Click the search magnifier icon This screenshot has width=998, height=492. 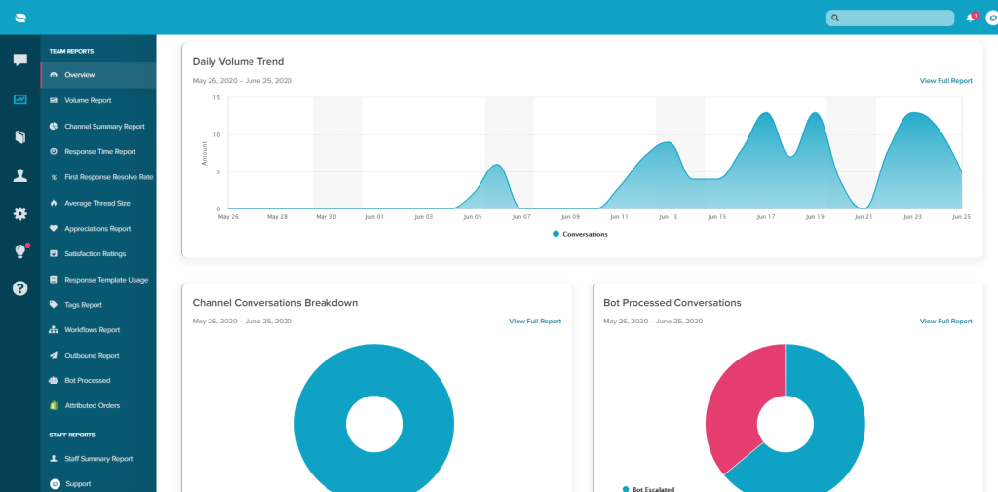(x=835, y=18)
